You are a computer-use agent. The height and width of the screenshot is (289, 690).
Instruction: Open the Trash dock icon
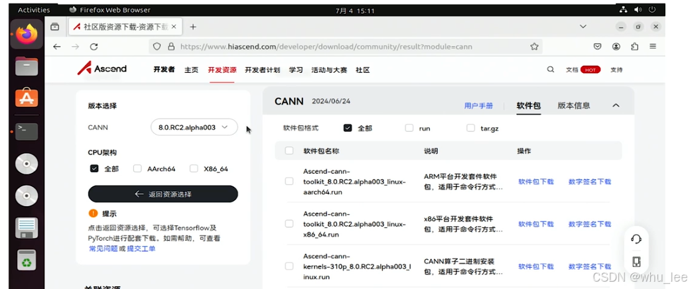click(27, 260)
